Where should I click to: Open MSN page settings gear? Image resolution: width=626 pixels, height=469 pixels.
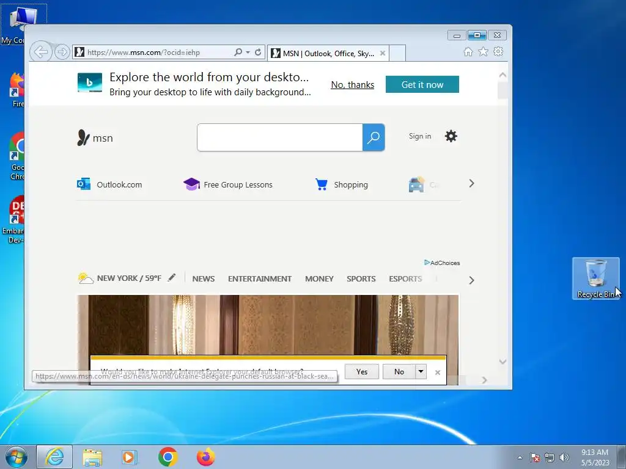[451, 136]
